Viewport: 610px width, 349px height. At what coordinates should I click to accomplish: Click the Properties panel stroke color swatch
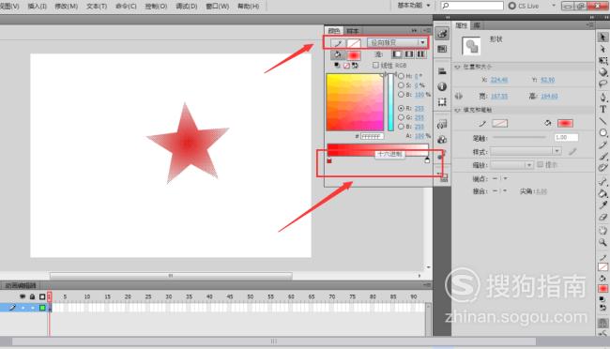[499, 124]
